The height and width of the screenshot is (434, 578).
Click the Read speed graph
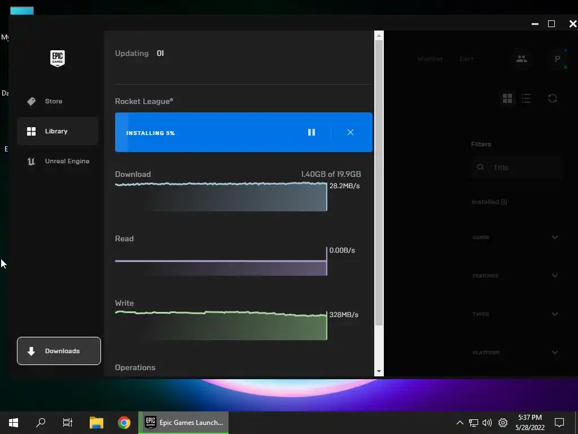pyautogui.click(x=221, y=261)
